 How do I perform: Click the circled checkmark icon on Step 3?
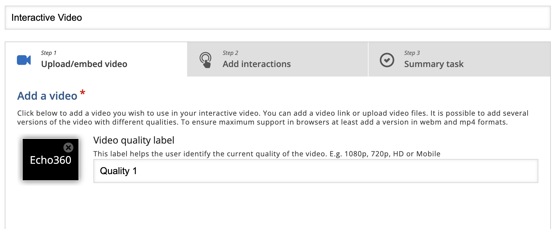click(387, 60)
